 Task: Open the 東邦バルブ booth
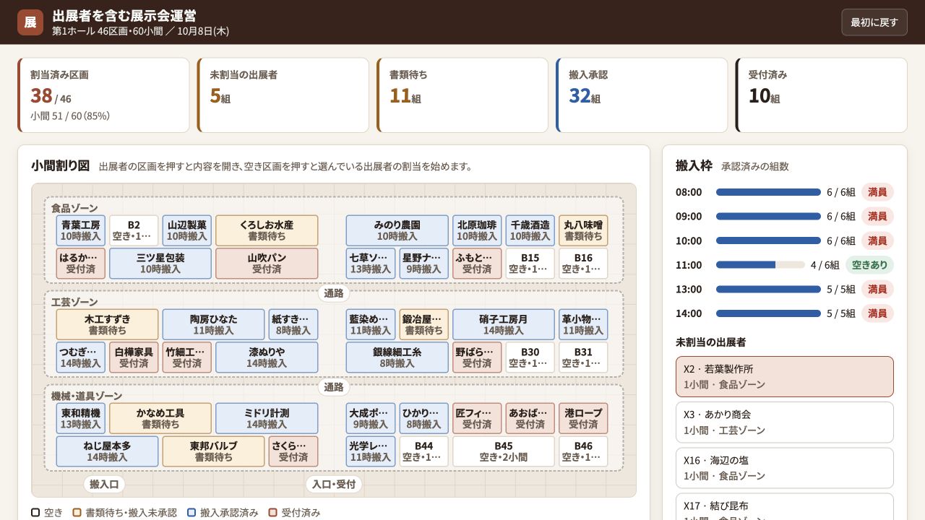pyautogui.click(x=213, y=451)
